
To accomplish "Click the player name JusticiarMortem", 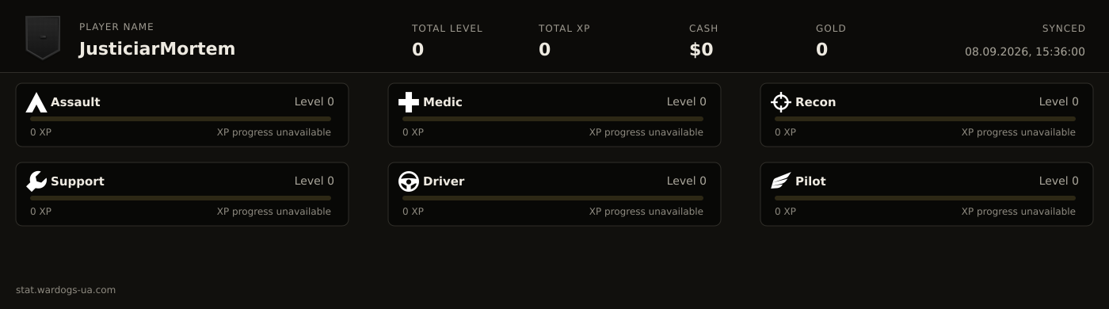I will point(157,49).
